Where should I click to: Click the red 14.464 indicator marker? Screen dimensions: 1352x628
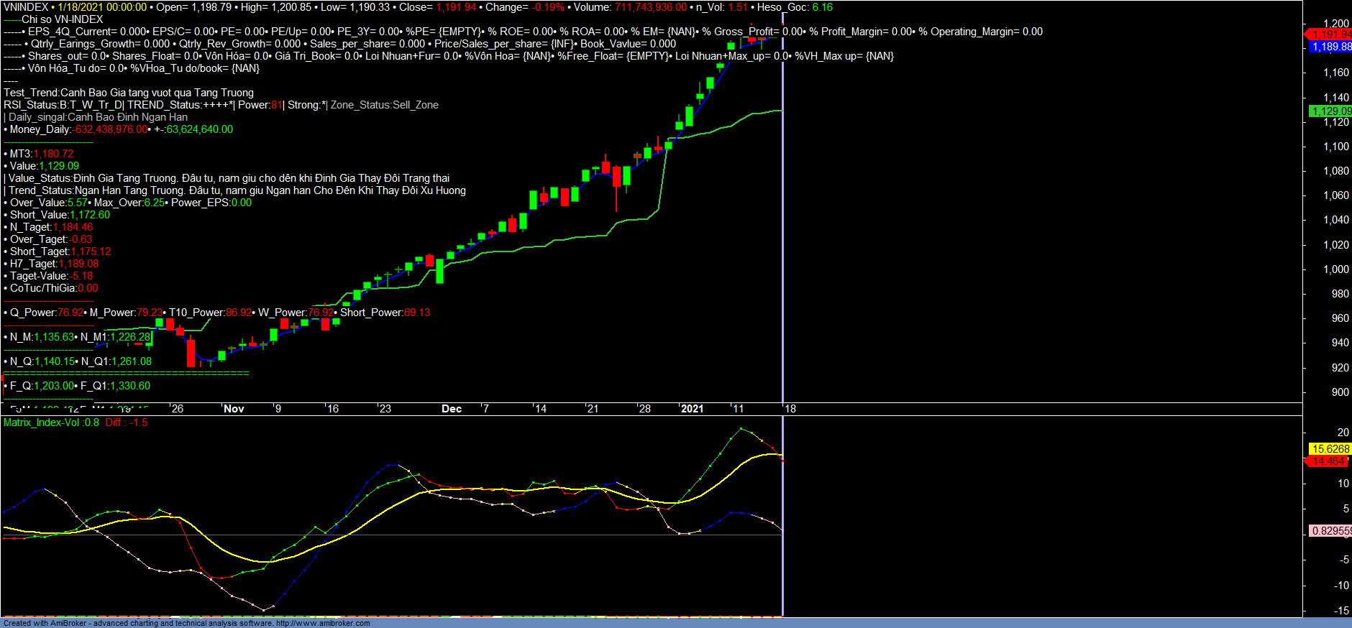click(1328, 461)
